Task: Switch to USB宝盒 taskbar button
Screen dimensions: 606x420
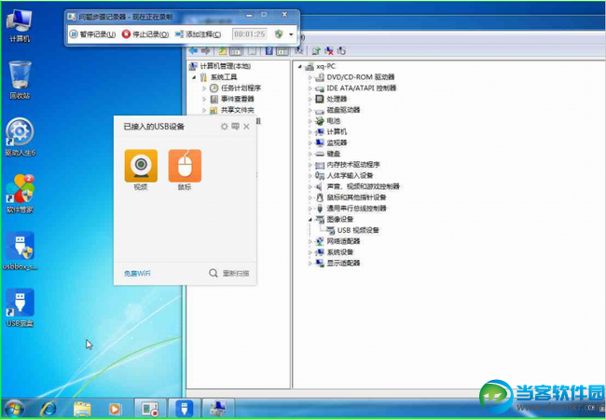Action: tap(185, 409)
